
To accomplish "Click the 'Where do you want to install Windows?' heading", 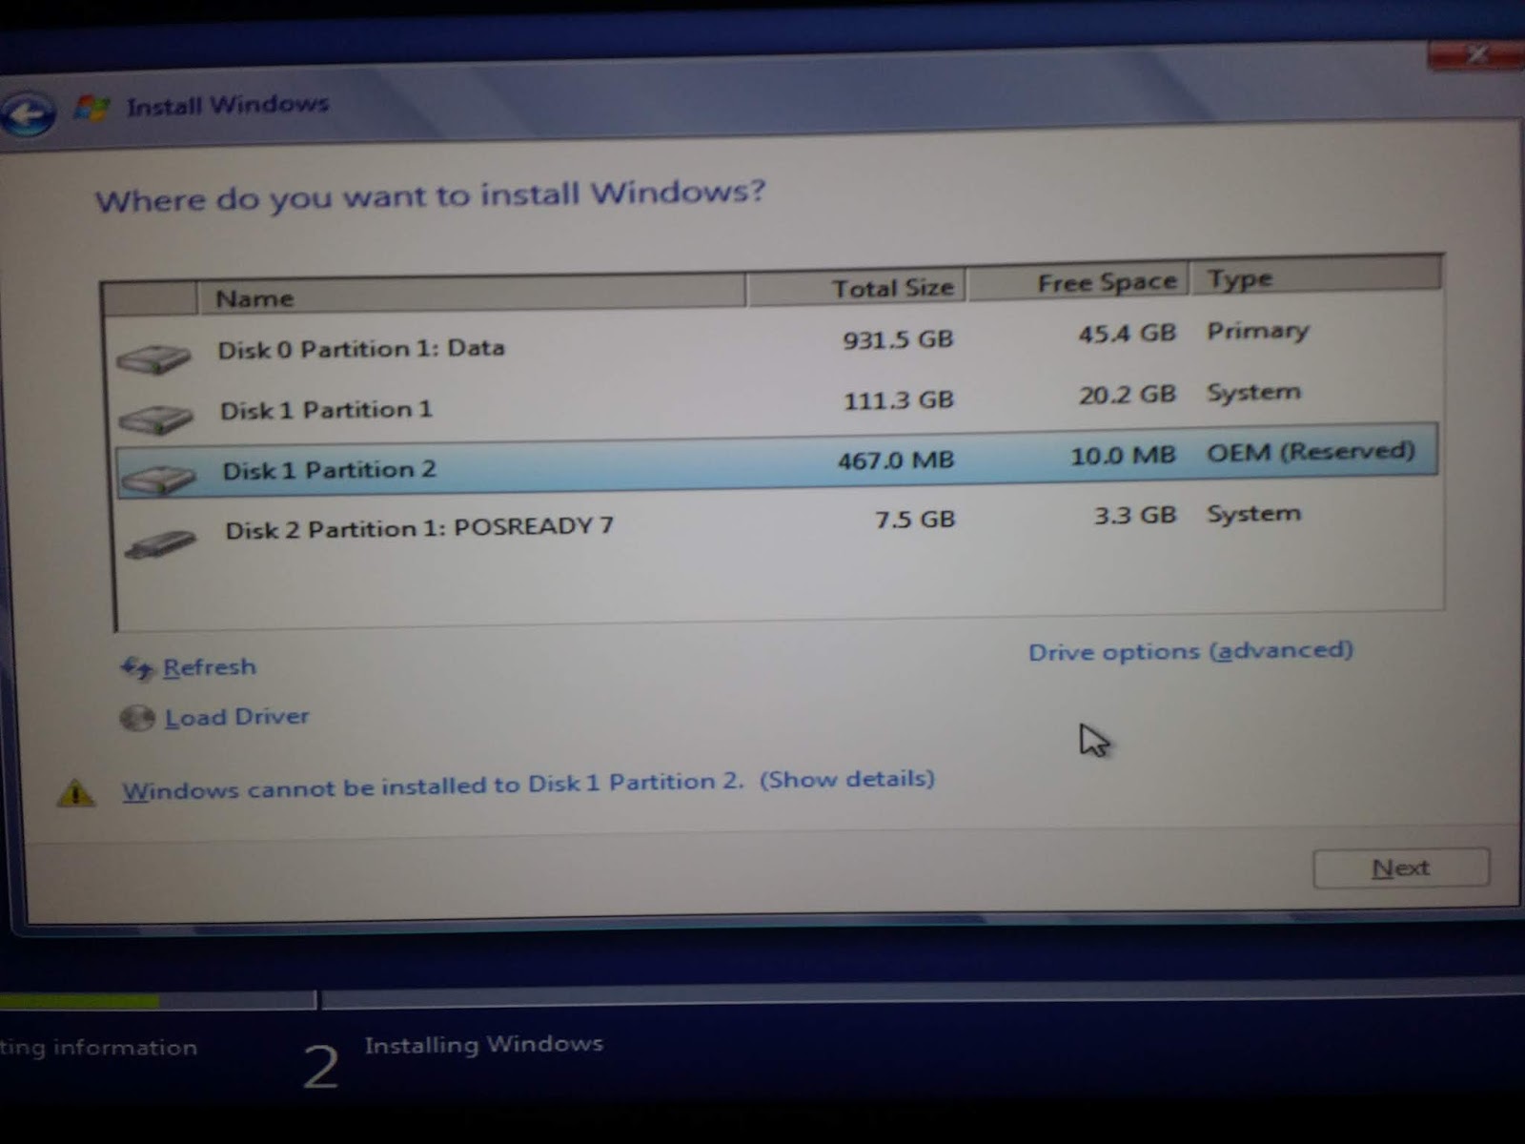I will point(430,196).
